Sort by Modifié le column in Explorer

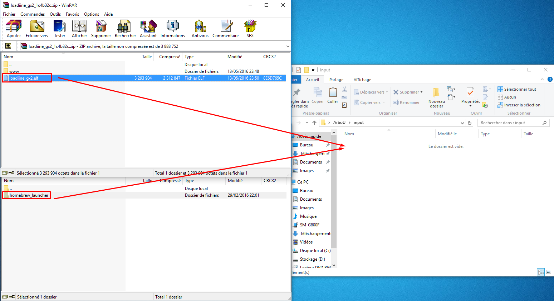pyautogui.click(x=447, y=134)
